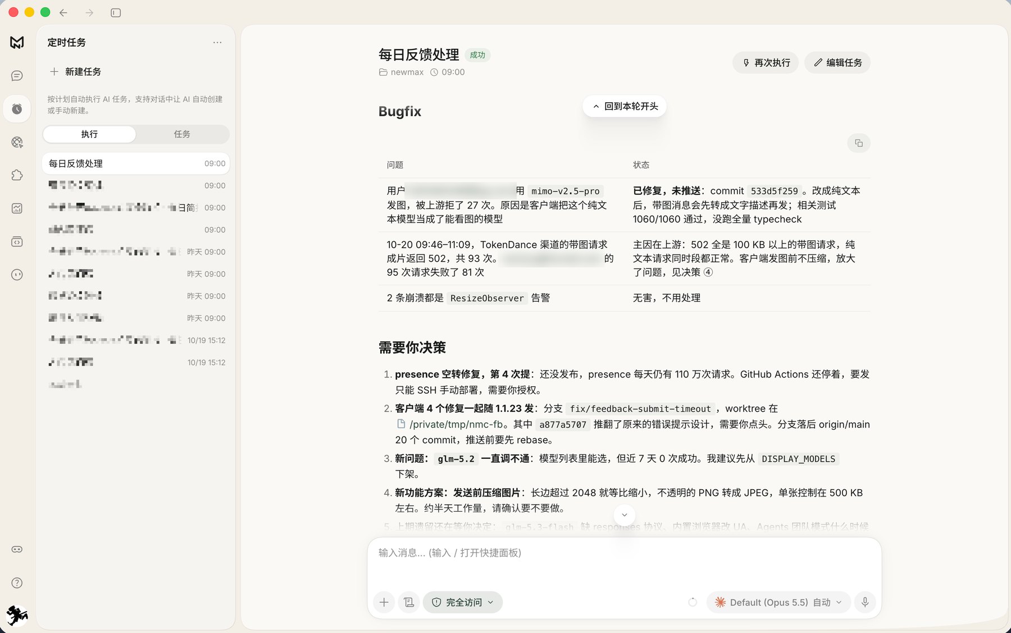Screen dimensions: 1011x633
Task: Click the round face icon in the sidebar
Action: pyautogui.click(x=17, y=275)
